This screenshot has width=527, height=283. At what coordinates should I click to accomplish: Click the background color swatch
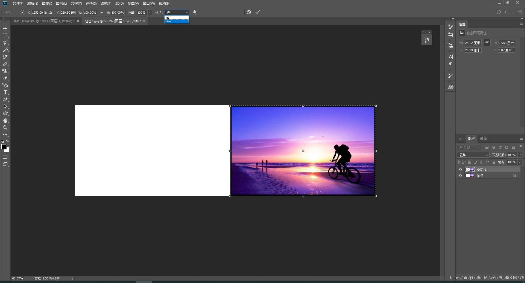point(7,150)
